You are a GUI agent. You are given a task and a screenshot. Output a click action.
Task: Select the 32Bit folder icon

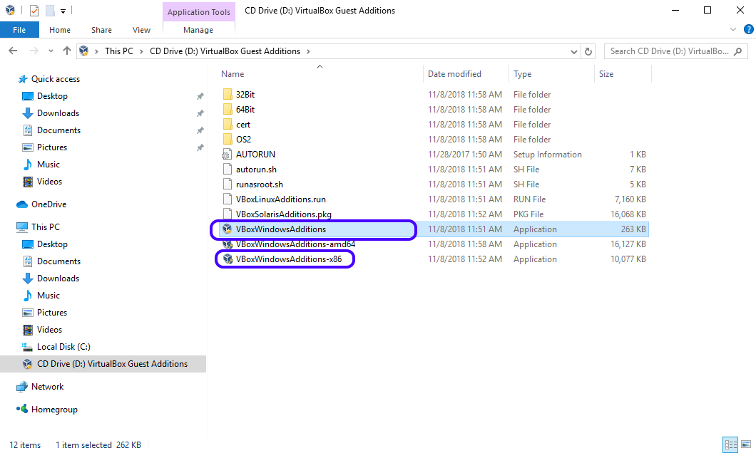228,94
